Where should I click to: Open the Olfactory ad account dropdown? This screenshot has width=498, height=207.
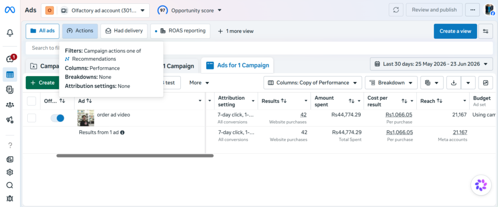pyautogui.click(x=95, y=11)
